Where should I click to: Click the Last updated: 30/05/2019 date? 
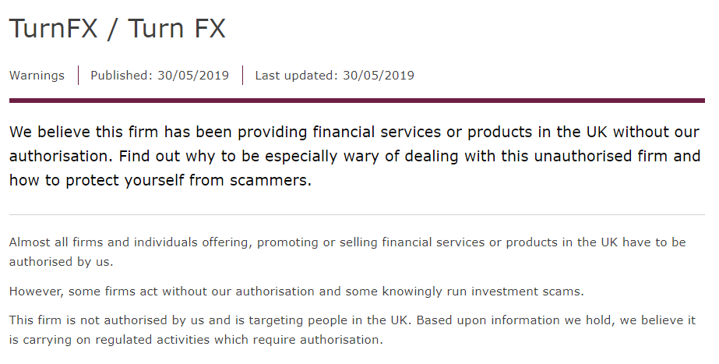[334, 76]
